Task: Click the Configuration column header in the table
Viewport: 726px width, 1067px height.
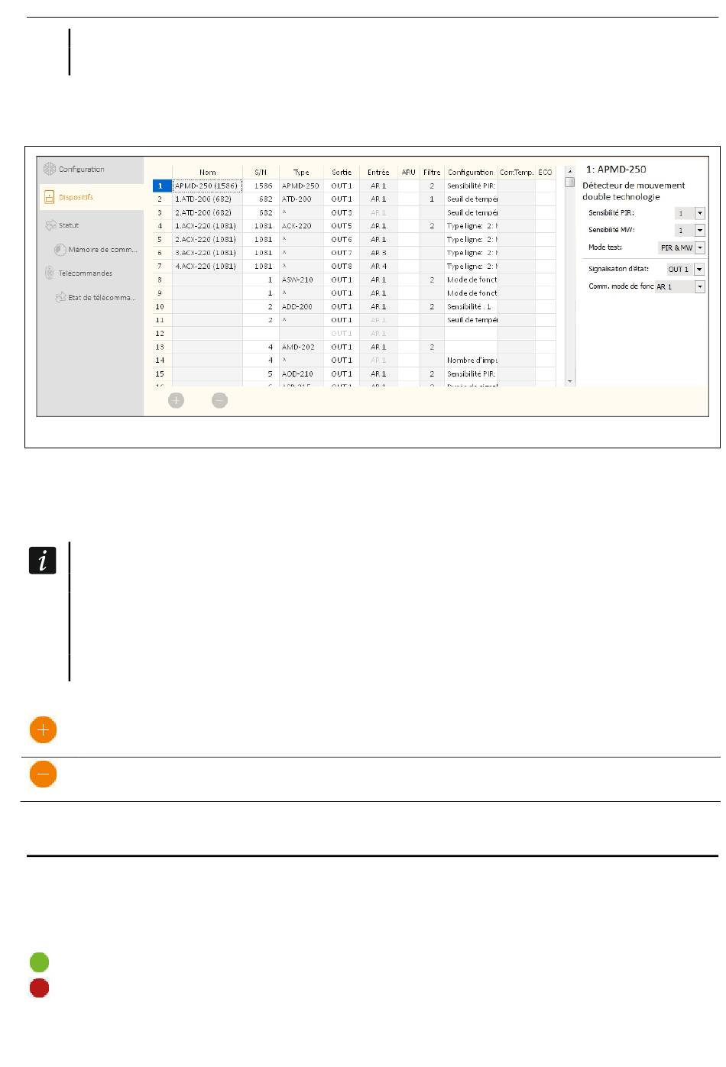Action: (x=471, y=172)
